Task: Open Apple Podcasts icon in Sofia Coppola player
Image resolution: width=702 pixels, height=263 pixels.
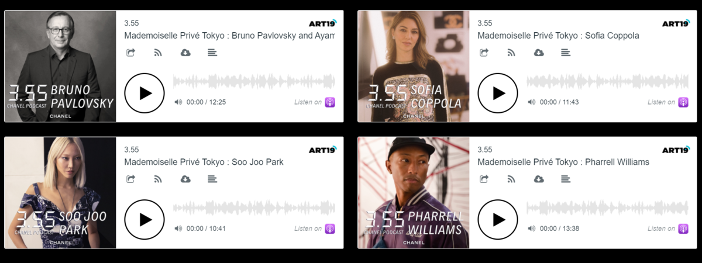Action: pyautogui.click(x=683, y=102)
